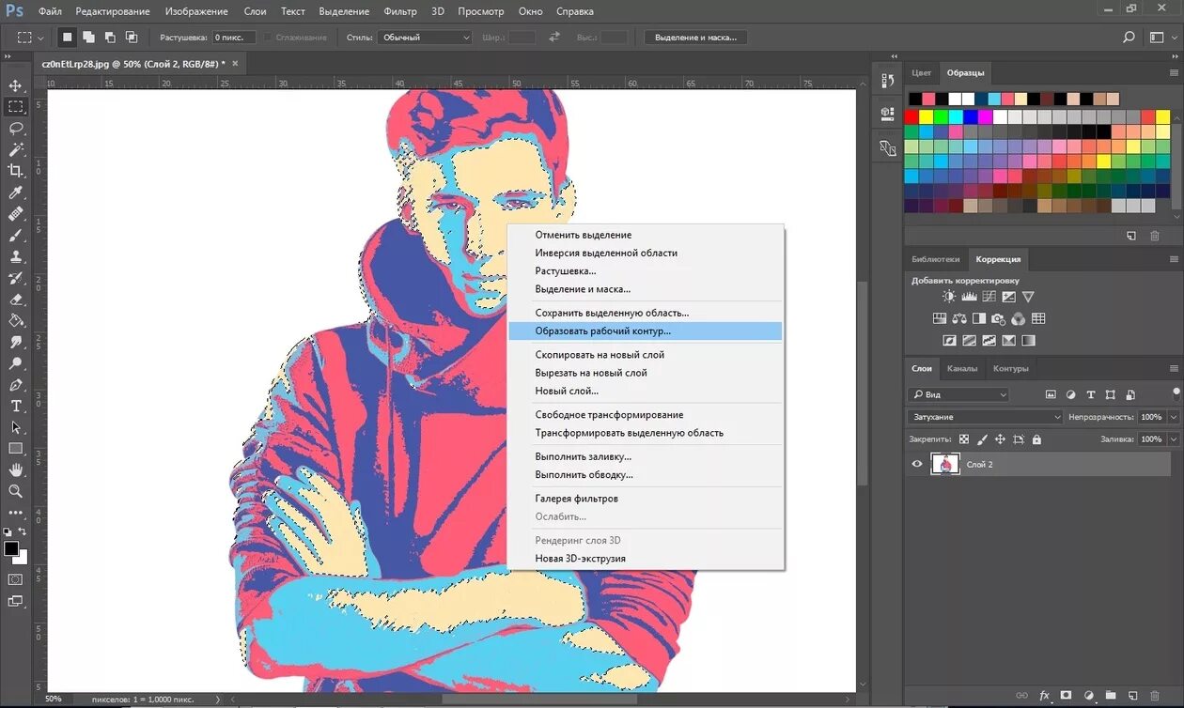Open the Непрозрачность opacity dropdown arrow
Image resolution: width=1184 pixels, height=708 pixels.
(x=1172, y=417)
